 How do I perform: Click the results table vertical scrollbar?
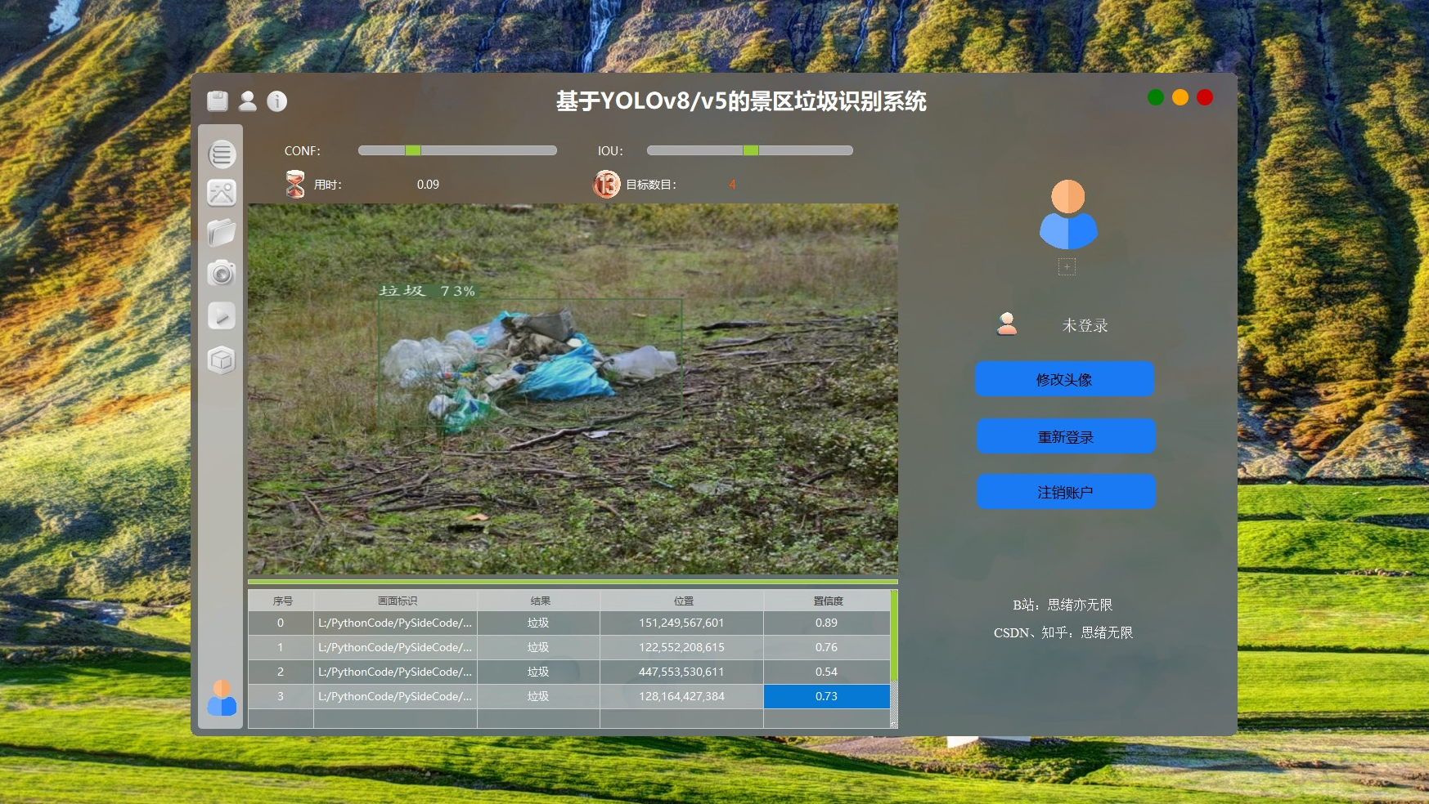point(894,658)
